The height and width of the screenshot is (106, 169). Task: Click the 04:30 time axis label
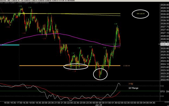[152, 103]
